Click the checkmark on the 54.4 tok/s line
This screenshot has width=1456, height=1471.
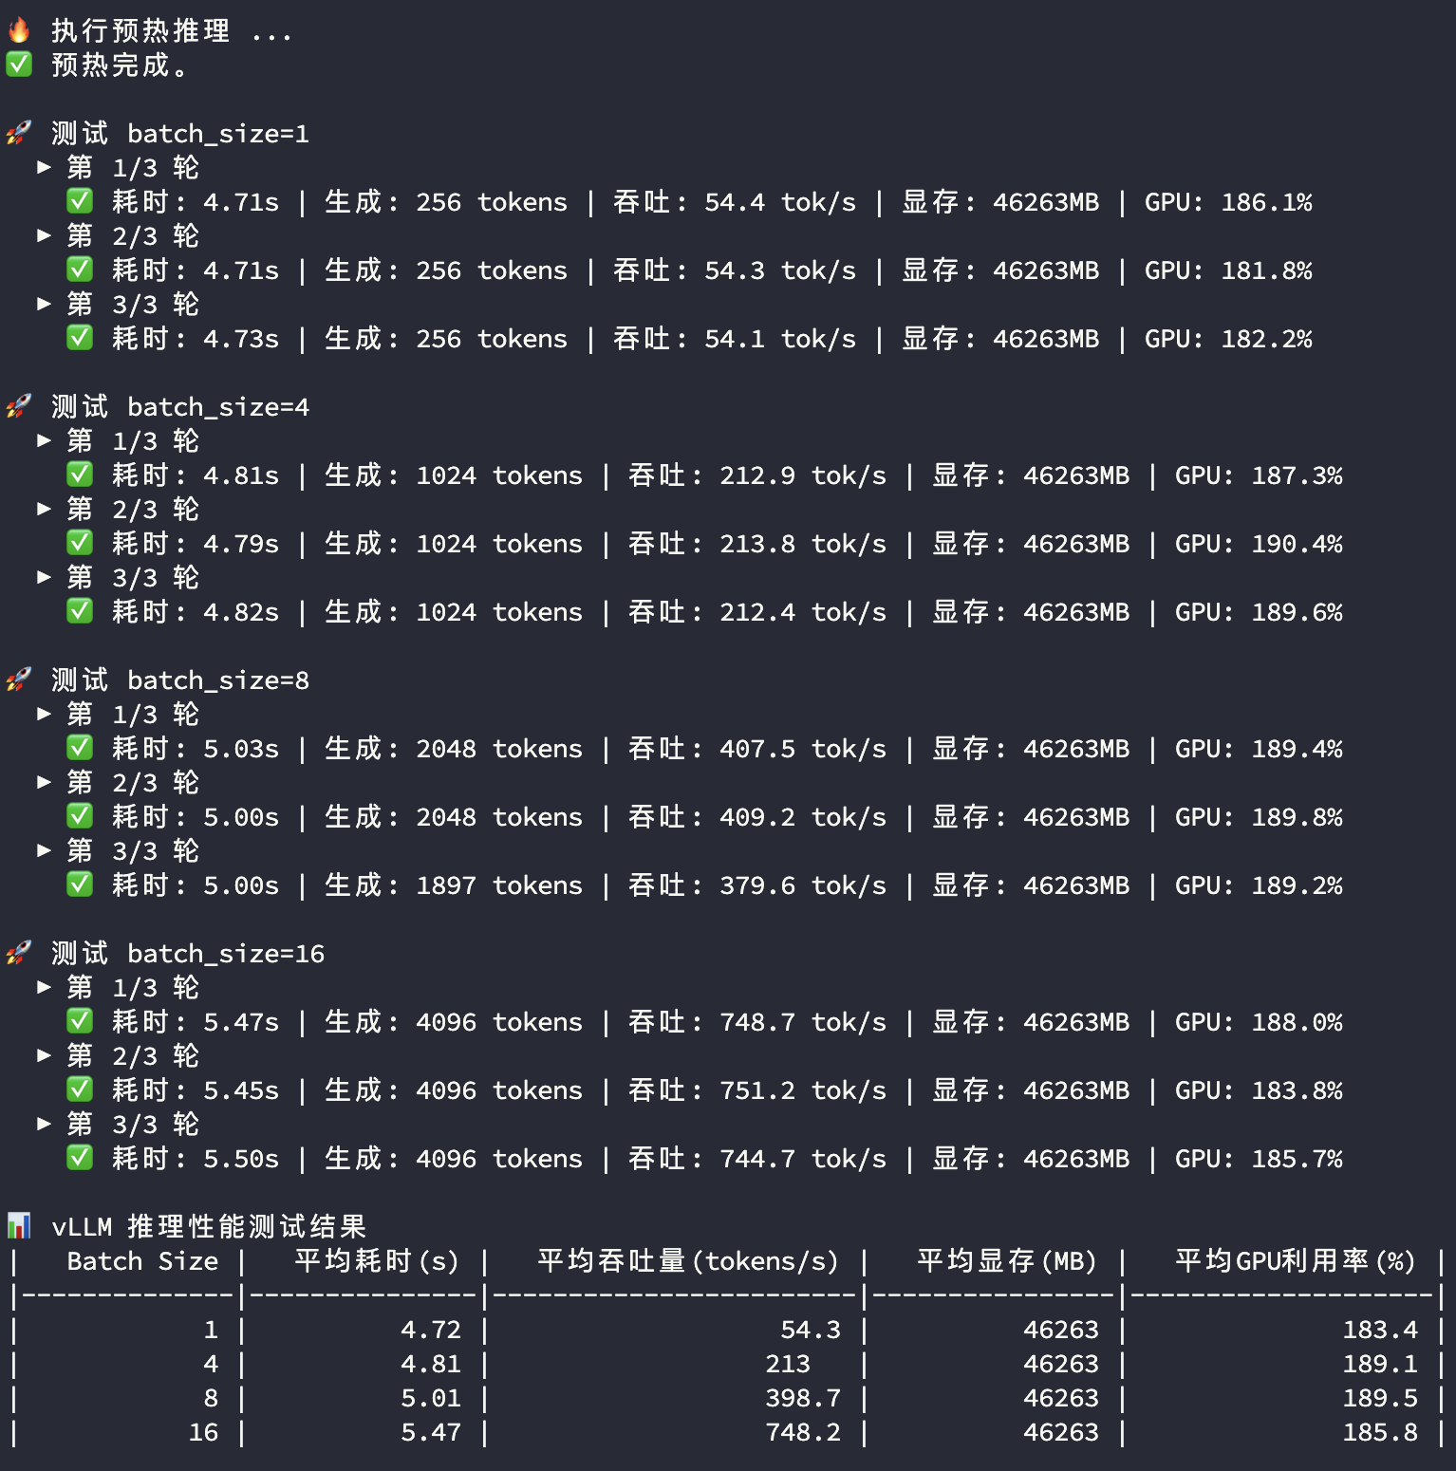point(80,200)
